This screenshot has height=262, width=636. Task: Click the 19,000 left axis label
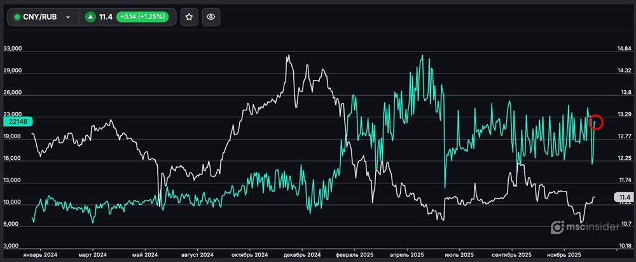[12, 136]
